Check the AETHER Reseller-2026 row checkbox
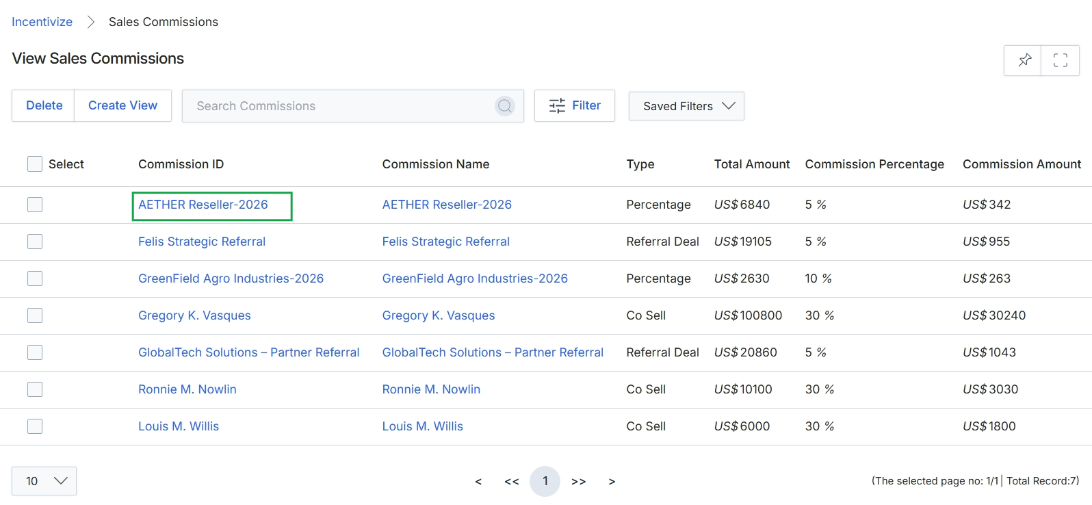This screenshot has width=1092, height=505. (x=35, y=205)
